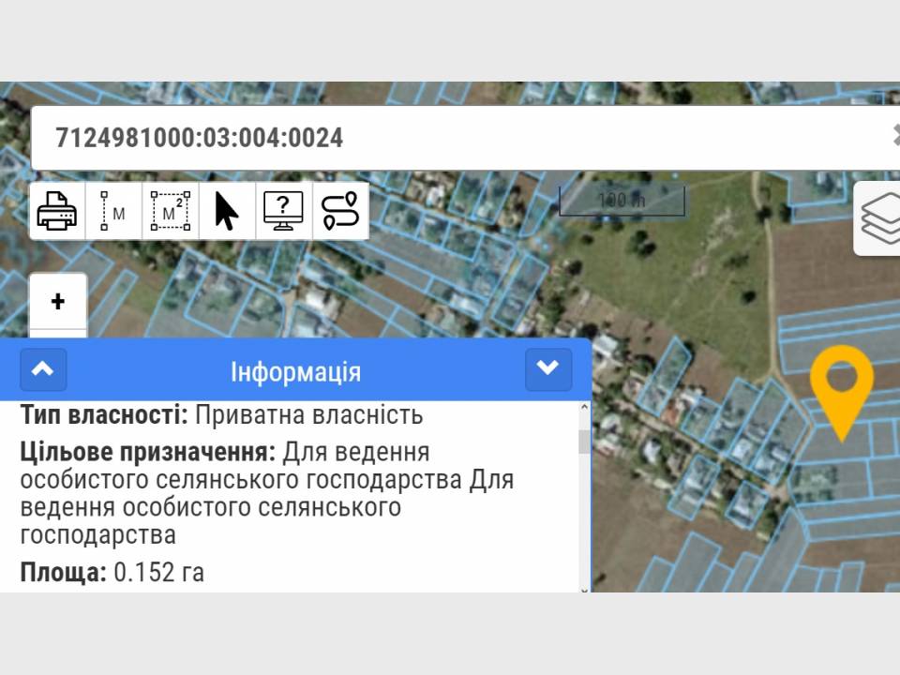The image size is (900, 675).
Task: Click the info panel scrollbar up arrow
Action: click(585, 409)
